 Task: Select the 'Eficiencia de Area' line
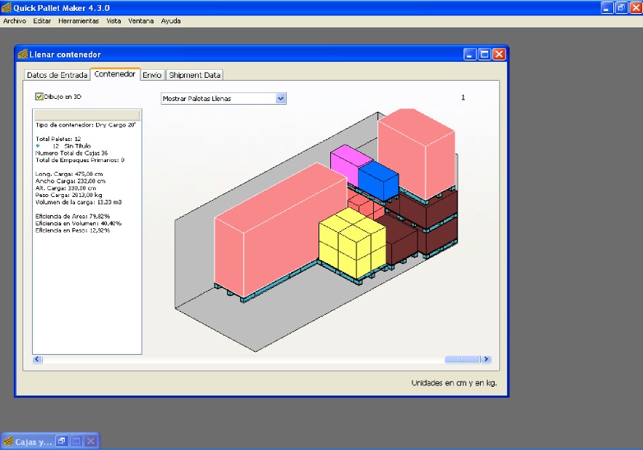(73, 216)
